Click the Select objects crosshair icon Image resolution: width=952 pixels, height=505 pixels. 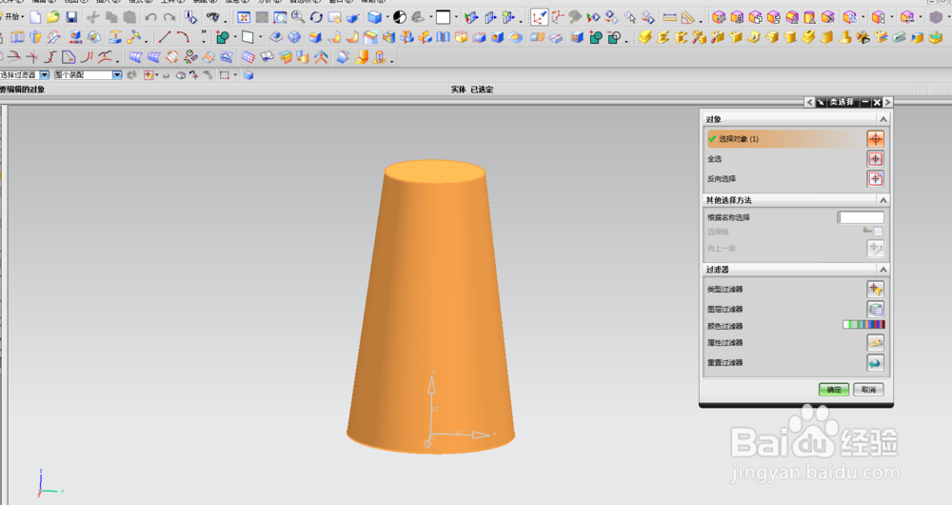point(875,139)
